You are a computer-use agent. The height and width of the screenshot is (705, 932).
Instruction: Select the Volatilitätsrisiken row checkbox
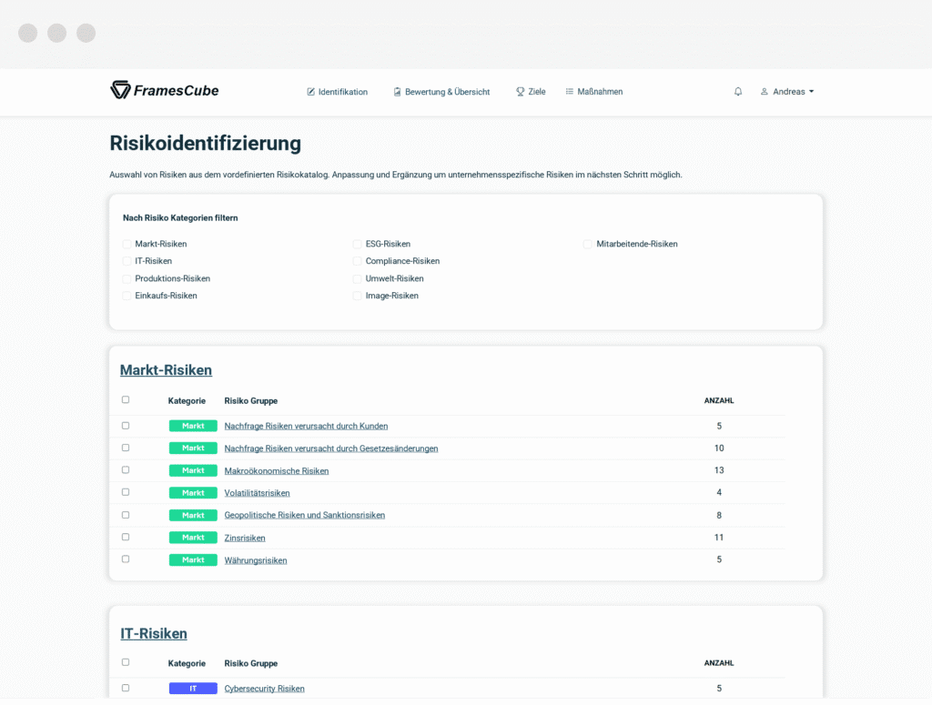[x=126, y=492]
